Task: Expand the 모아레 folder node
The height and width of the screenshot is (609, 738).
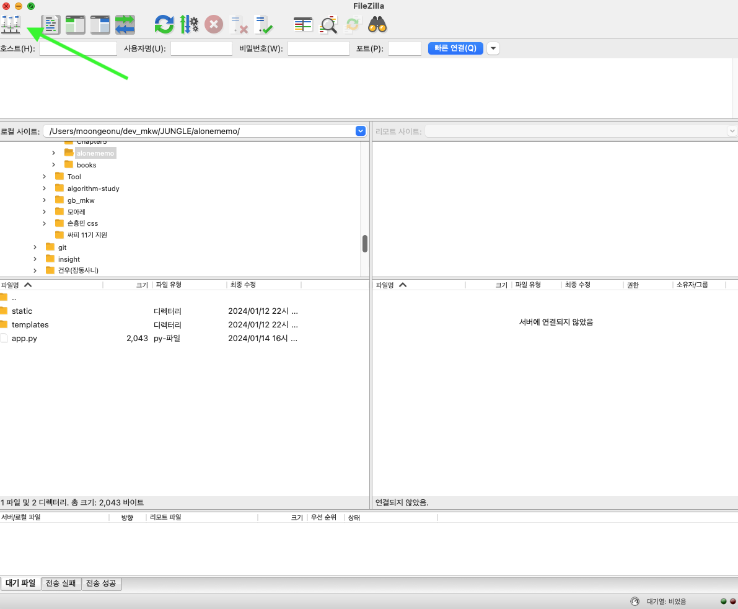Action: coord(44,212)
